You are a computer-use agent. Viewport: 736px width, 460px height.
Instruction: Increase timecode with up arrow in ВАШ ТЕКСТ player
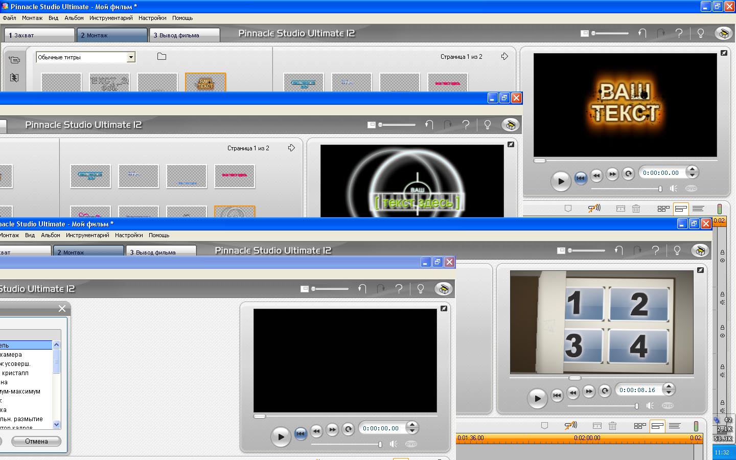point(693,169)
